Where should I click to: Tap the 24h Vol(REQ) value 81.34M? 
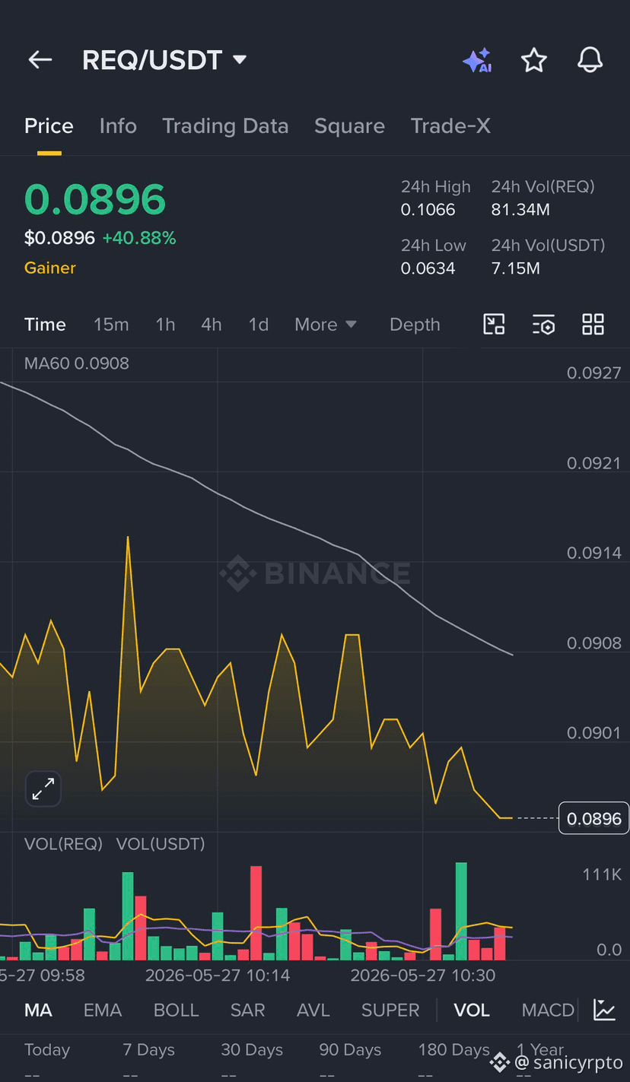coord(520,210)
